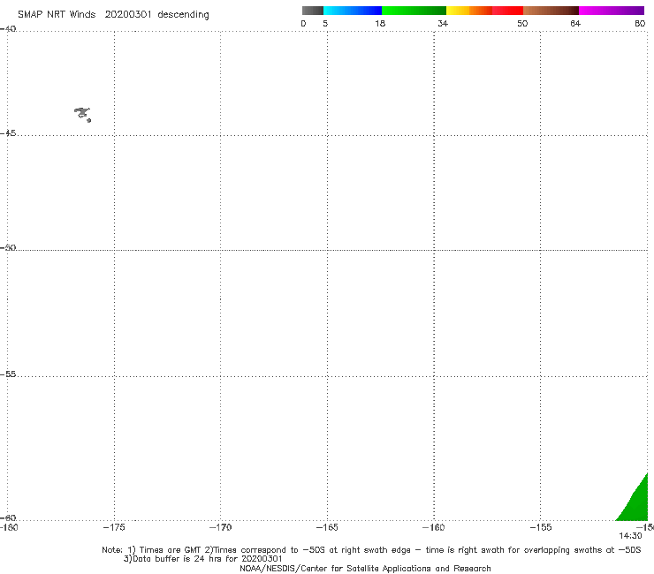
Task: Click the '-50' latitude axis label
Action: [x=8, y=247]
